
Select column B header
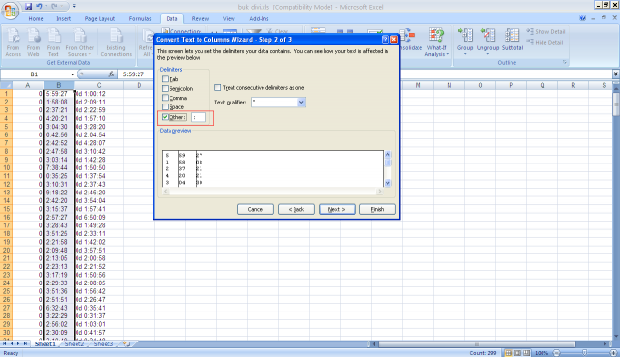coord(58,85)
